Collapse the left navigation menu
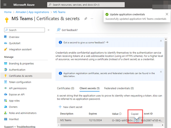 pos(48,30)
